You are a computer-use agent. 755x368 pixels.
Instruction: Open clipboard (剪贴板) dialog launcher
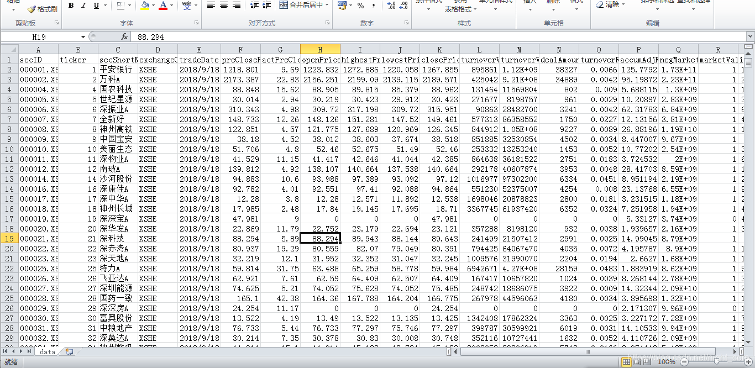(56, 23)
